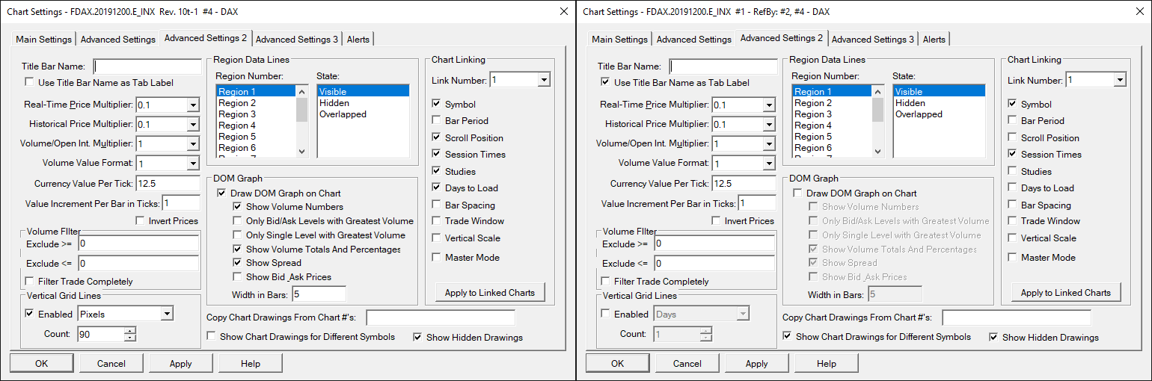Toggle Invert Prices checkbox in left dialog
This screenshot has height=381, width=1152.
[x=141, y=221]
